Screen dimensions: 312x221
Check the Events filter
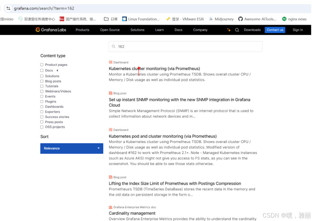tap(42, 96)
